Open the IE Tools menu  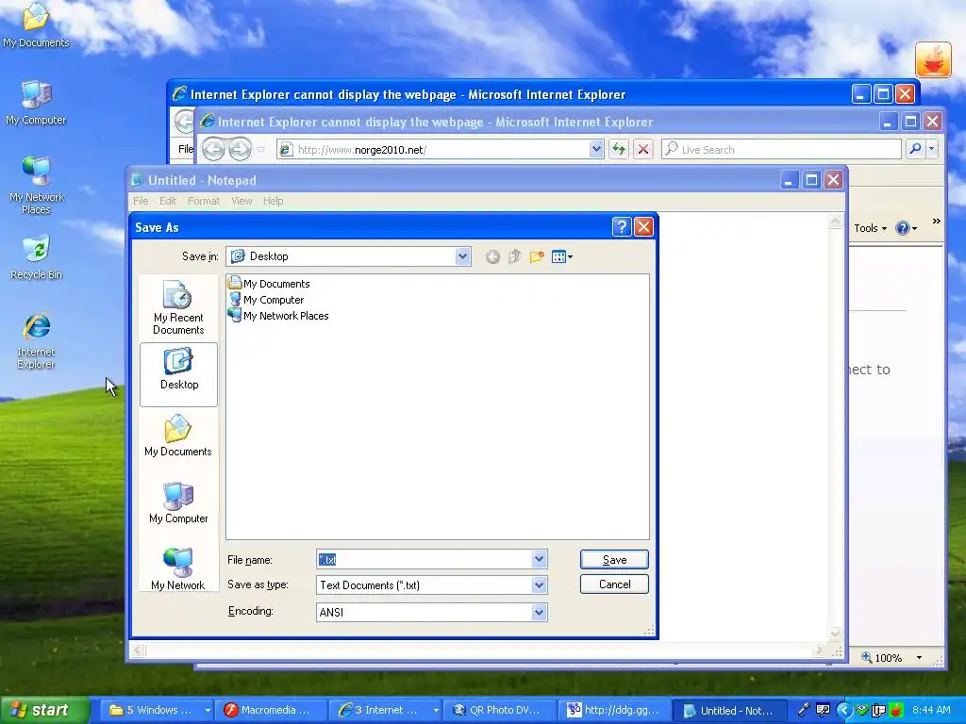point(870,228)
